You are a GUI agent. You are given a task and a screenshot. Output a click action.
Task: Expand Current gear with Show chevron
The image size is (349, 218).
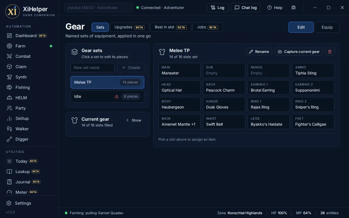click(127, 120)
